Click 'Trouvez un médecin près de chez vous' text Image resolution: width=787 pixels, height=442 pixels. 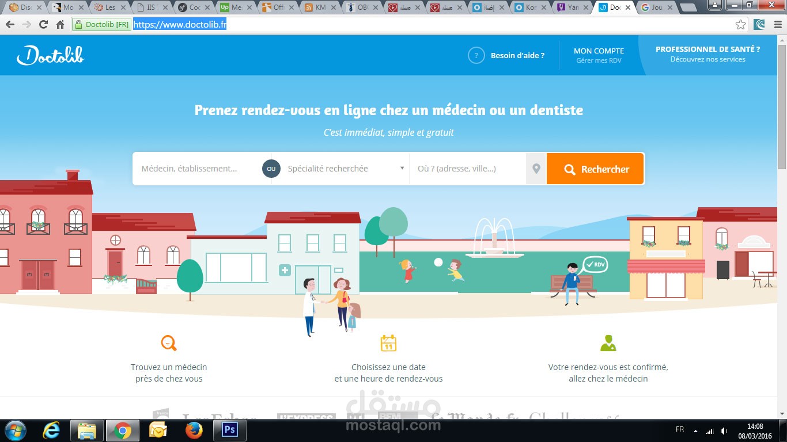coord(169,373)
